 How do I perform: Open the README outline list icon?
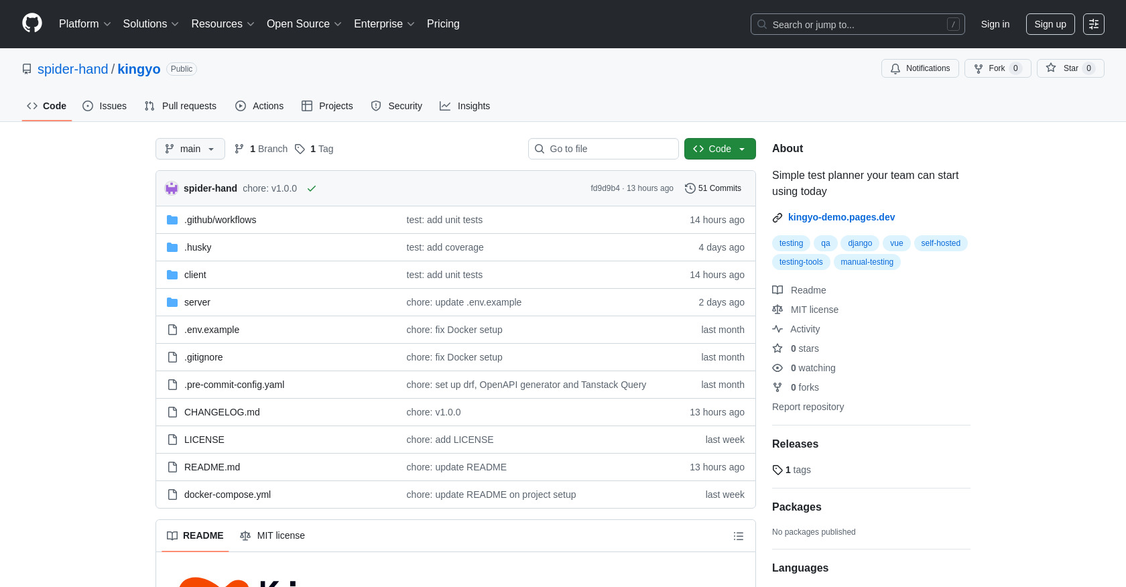(739, 536)
